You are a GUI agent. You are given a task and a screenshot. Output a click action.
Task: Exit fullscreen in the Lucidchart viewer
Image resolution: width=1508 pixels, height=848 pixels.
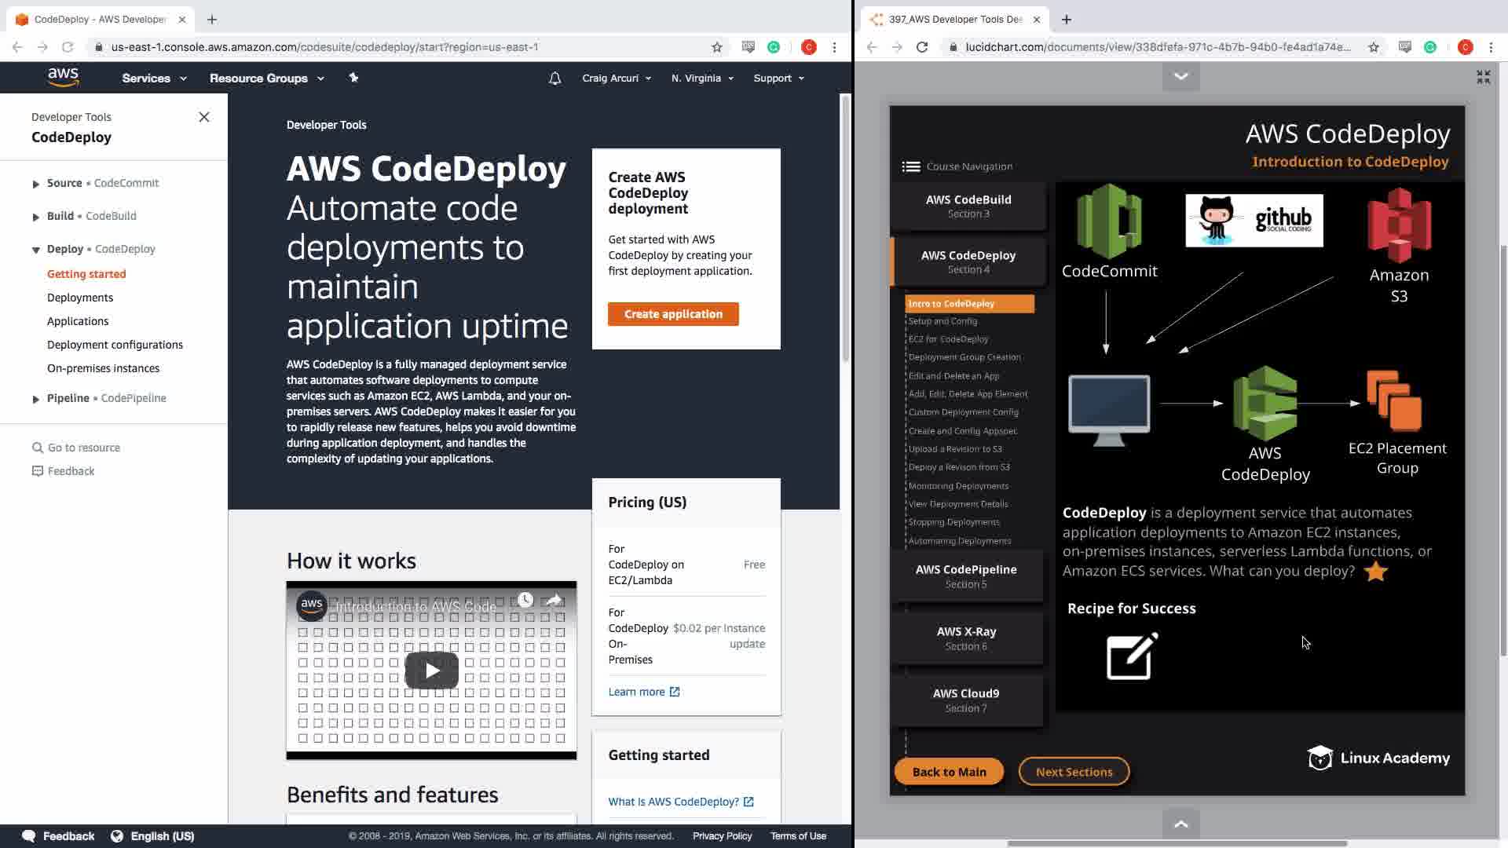pyautogui.click(x=1483, y=77)
